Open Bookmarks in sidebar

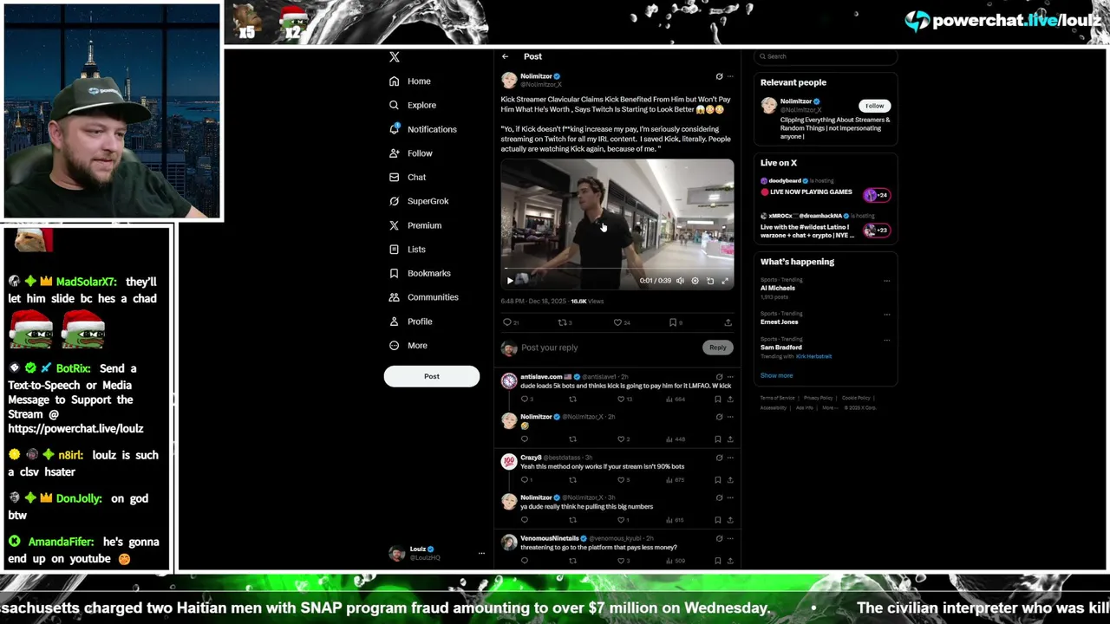pyautogui.click(x=420, y=273)
